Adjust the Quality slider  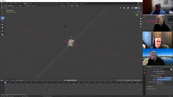(164, 80)
